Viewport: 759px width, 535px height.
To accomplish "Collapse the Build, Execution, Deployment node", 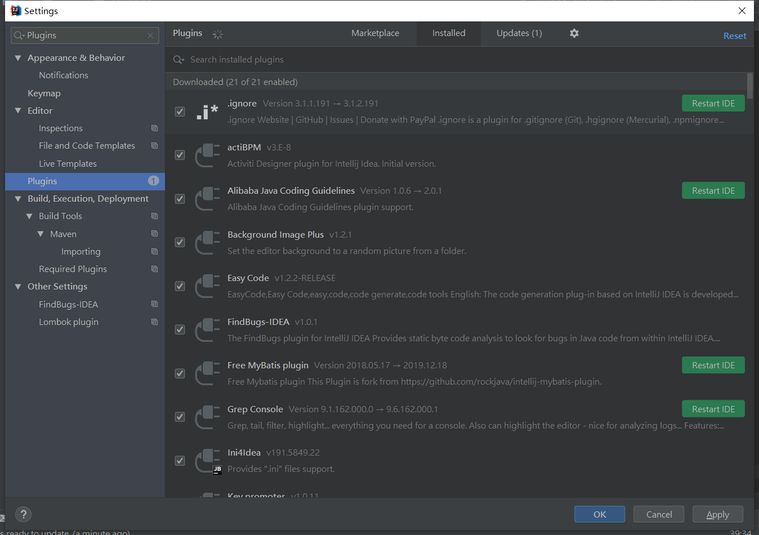I will point(18,199).
